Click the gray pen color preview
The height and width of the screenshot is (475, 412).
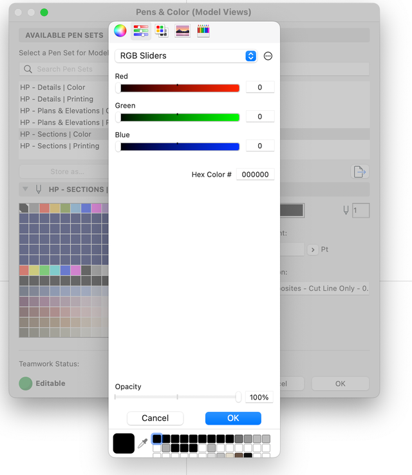292,210
